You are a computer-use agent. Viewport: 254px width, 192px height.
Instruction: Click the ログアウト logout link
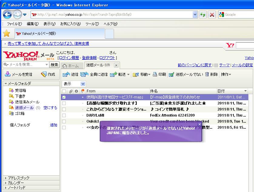pos(107,58)
